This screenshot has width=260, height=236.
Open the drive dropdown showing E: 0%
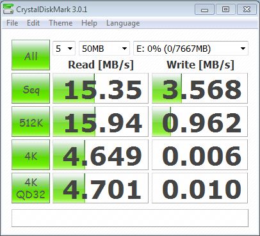(191, 49)
